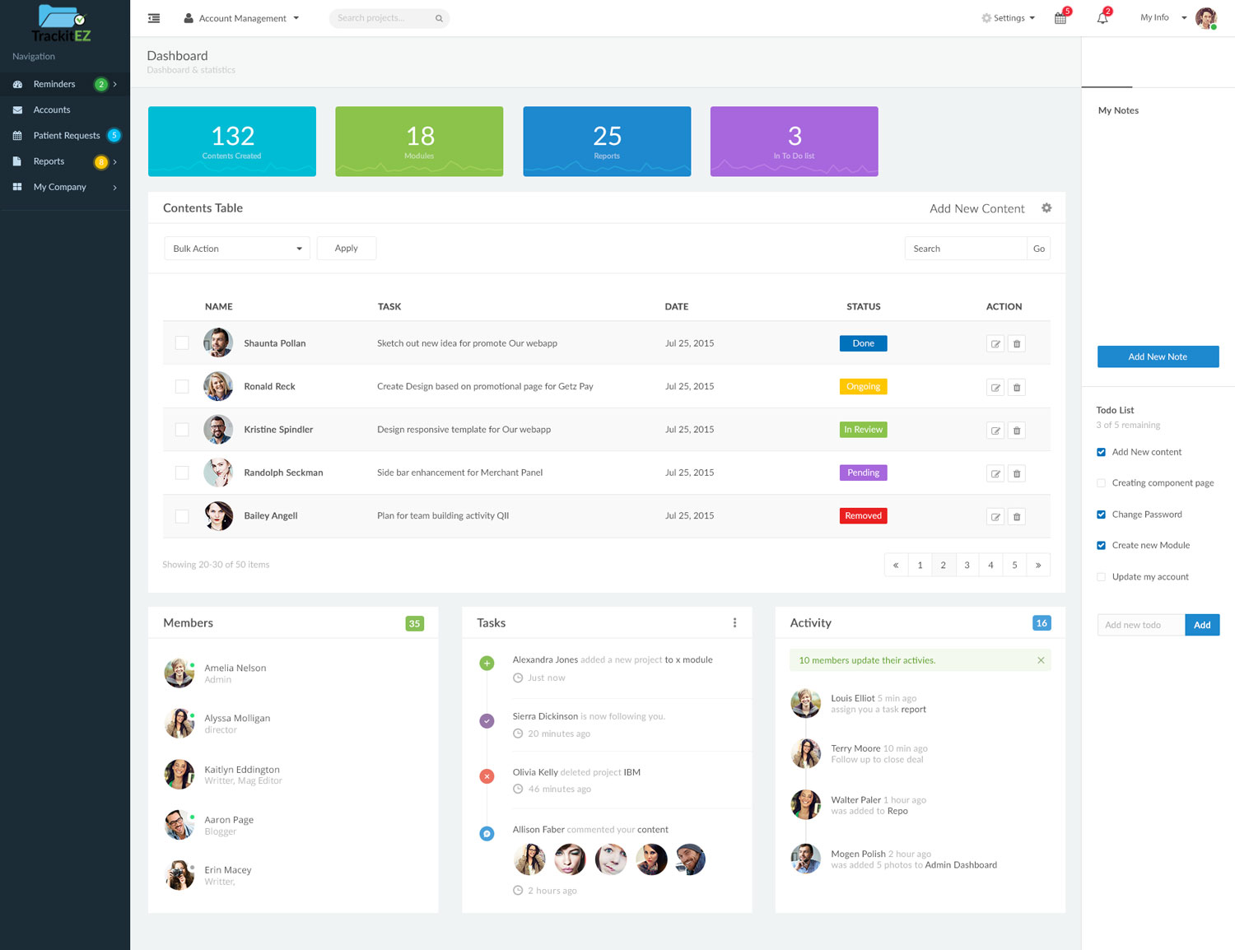Click the Add New Note button
This screenshot has width=1235, height=950.
pyautogui.click(x=1158, y=356)
